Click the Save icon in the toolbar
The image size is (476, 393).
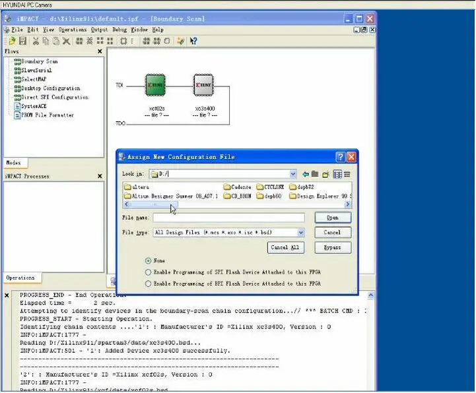coord(22,41)
